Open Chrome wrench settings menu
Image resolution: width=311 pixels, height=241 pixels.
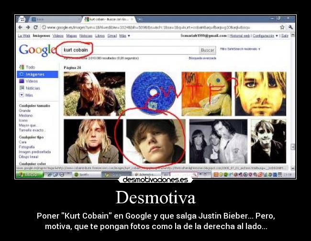pyautogui.click(x=290, y=27)
